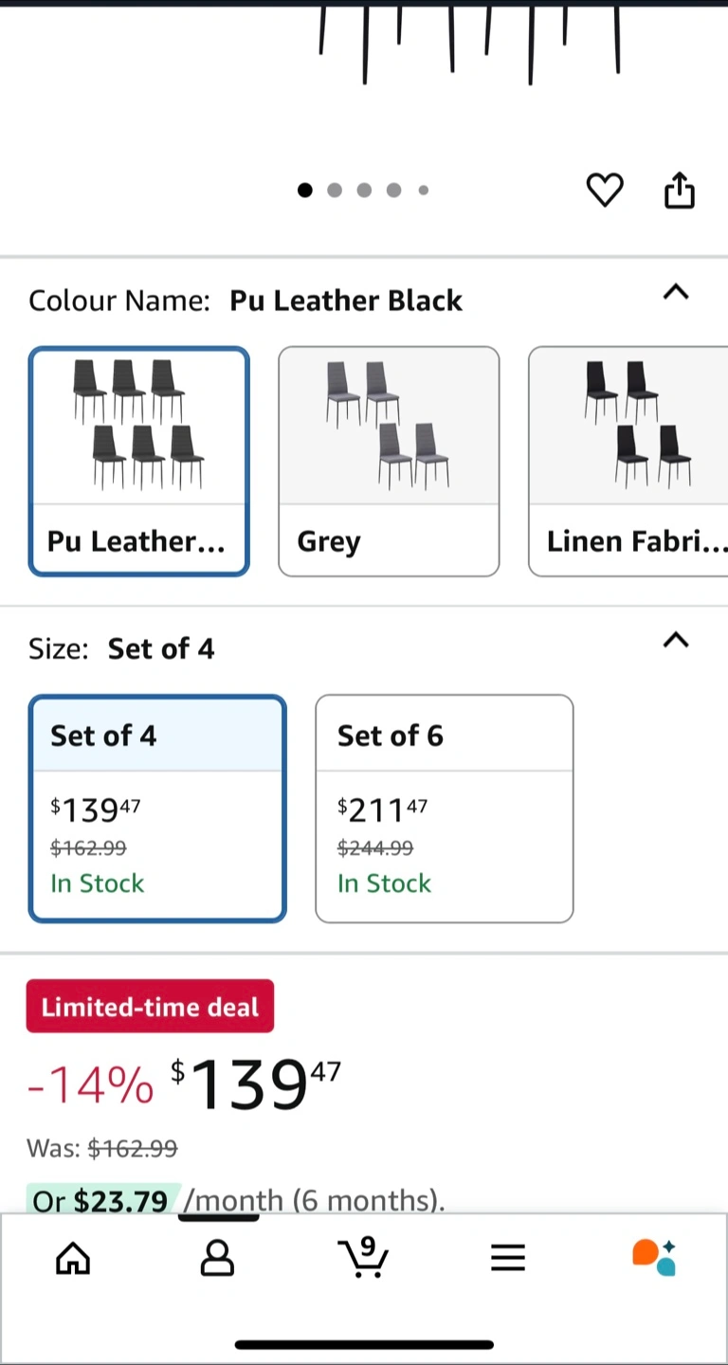Image resolution: width=728 pixels, height=1365 pixels.
Task: Select the Set of 4 size option
Action: tap(157, 809)
